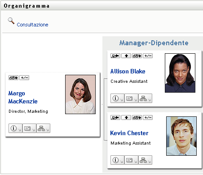The width and height of the screenshot is (203, 175).
Task: Click Kevin Chester's photo
Action: tap(181, 136)
